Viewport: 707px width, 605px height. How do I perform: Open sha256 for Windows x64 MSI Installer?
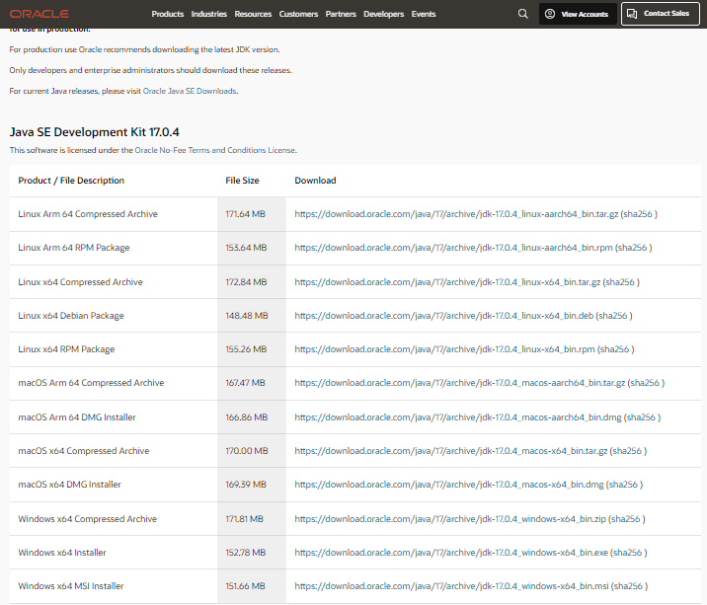(628, 586)
